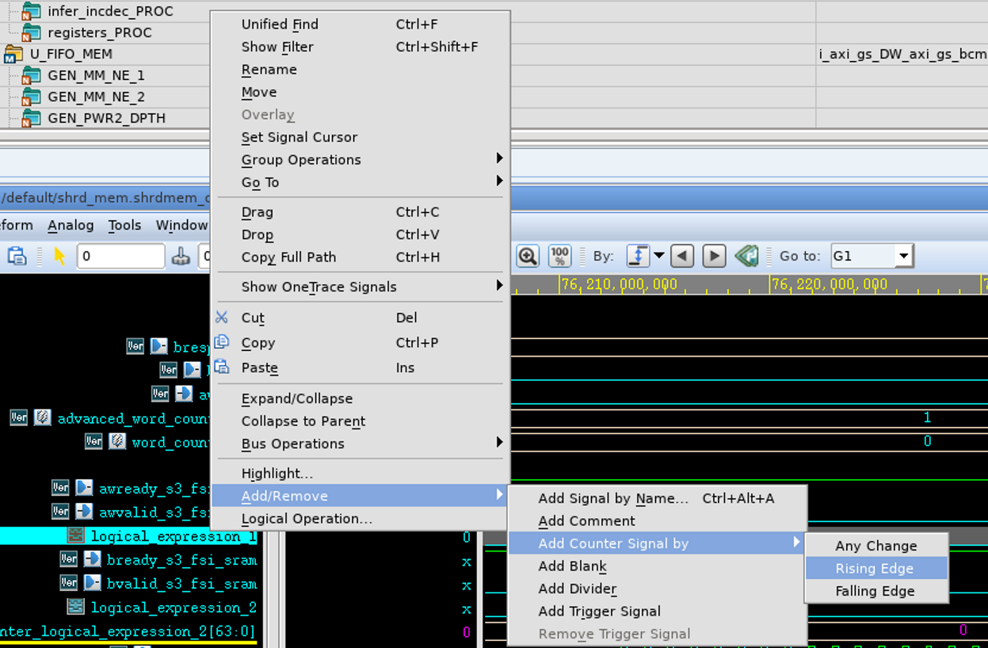Expand the Group Operations submenu

[x=360, y=159]
